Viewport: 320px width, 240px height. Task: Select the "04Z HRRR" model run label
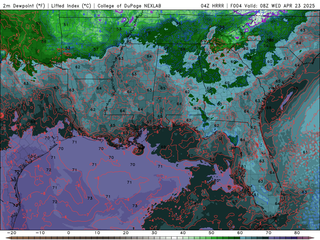click(212, 6)
